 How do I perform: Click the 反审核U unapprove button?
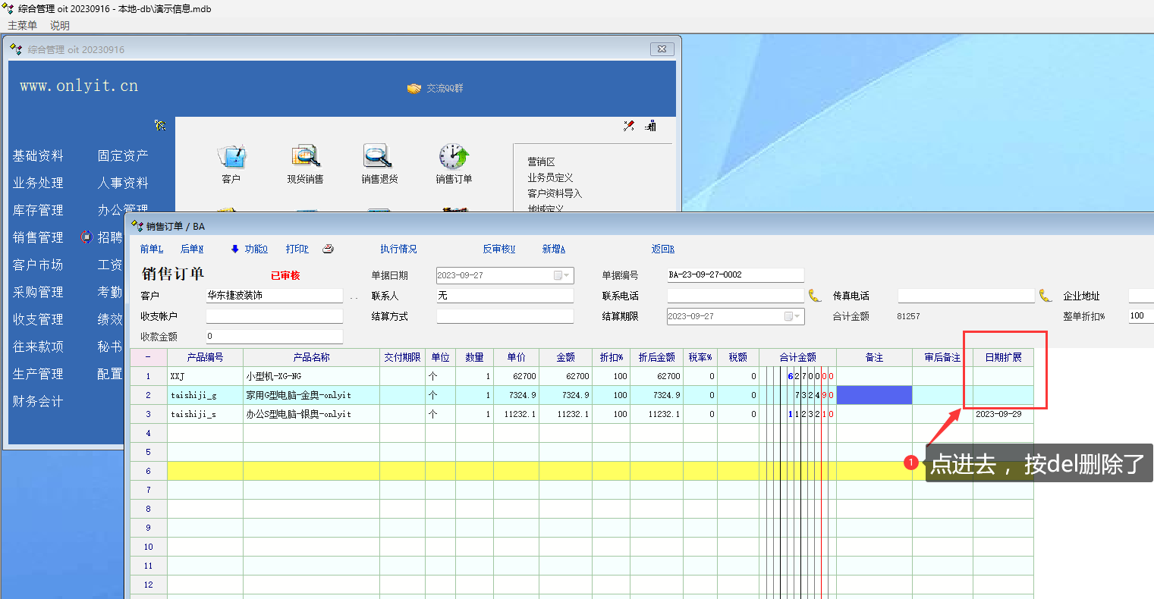[x=498, y=249]
